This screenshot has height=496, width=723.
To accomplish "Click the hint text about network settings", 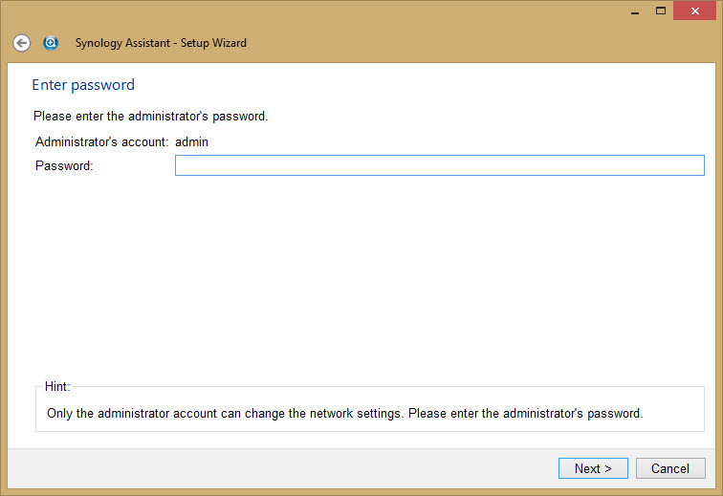I will pyautogui.click(x=344, y=414).
